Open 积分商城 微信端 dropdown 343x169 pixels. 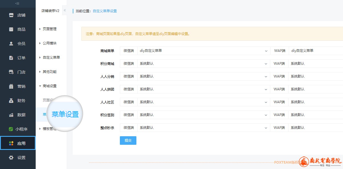coord(203,64)
